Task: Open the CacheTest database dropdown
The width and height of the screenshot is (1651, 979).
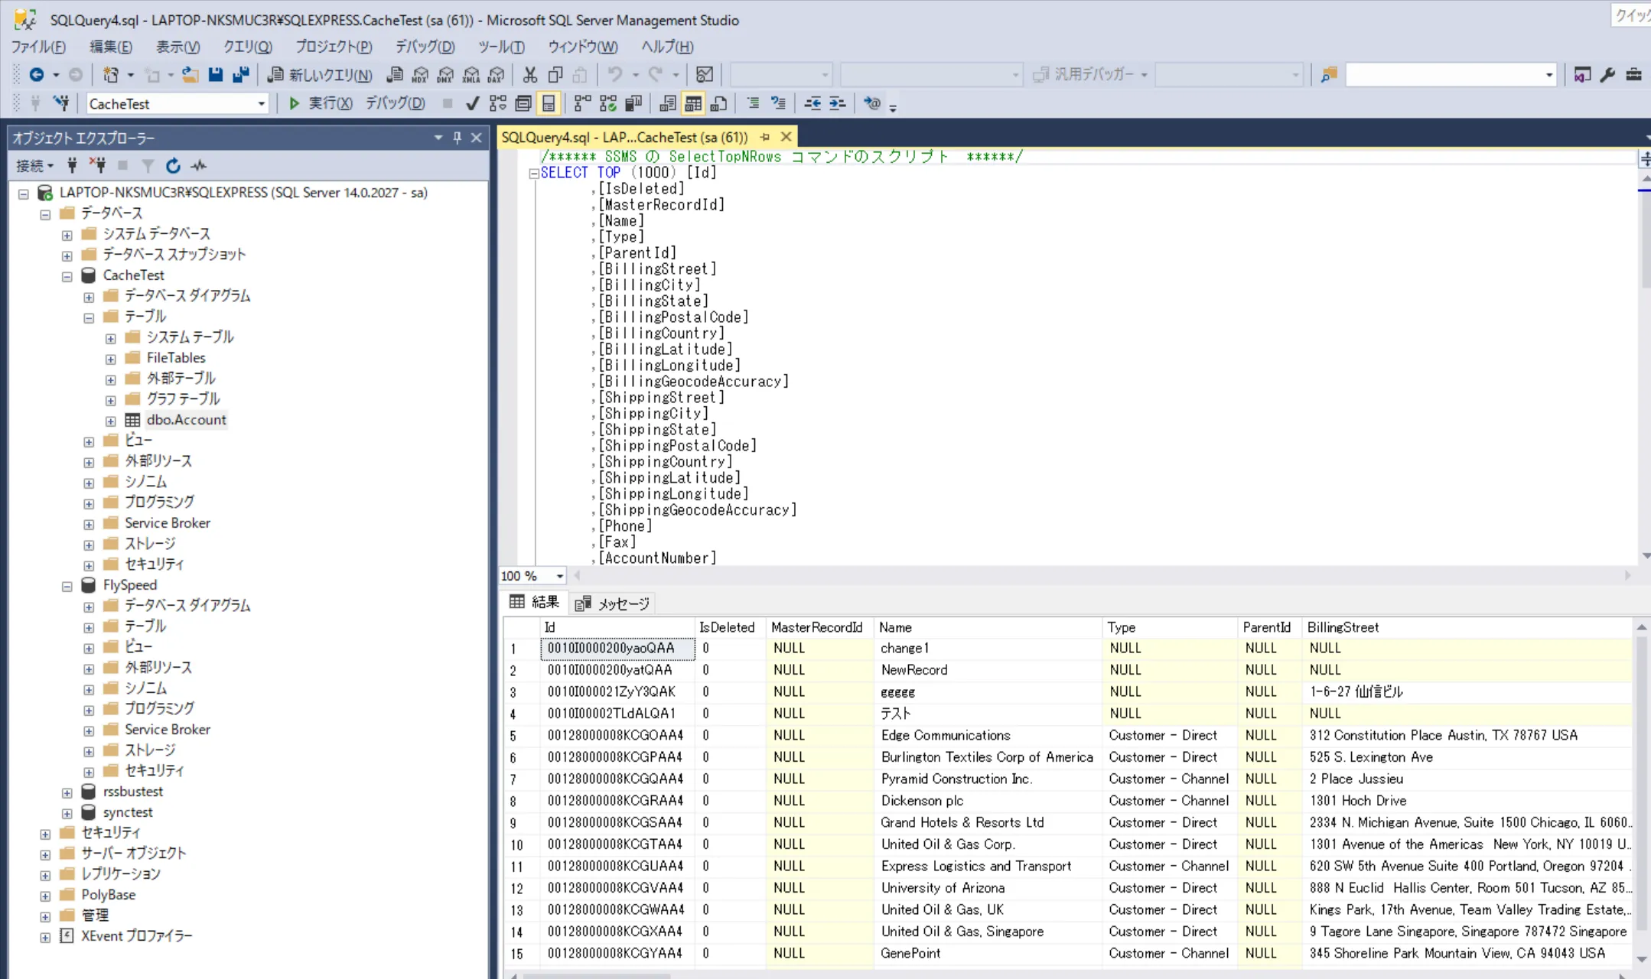Action: point(261,103)
